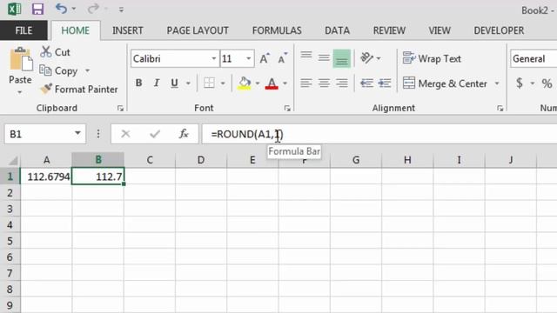Click the Save icon in quick access toolbar
The image size is (557, 313).
pyautogui.click(x=37, y=9)
